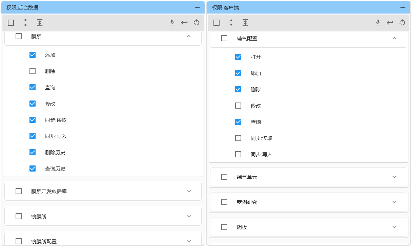The width and height of the screenshot is (412, 247).
Task: Click select-all checkbox icon in 后台数据 toolbar
Action: (x=11, y=23)
